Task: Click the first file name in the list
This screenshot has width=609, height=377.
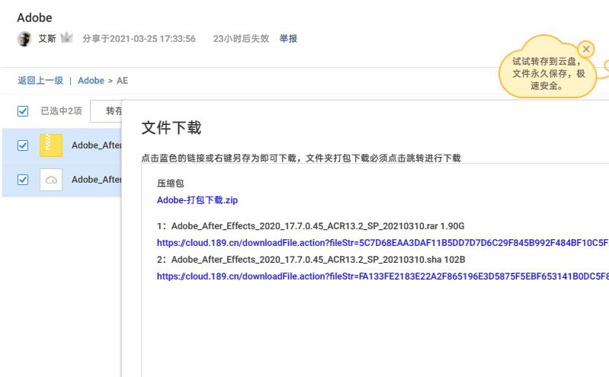Action: pyautogui.click(x=97, y=145)
